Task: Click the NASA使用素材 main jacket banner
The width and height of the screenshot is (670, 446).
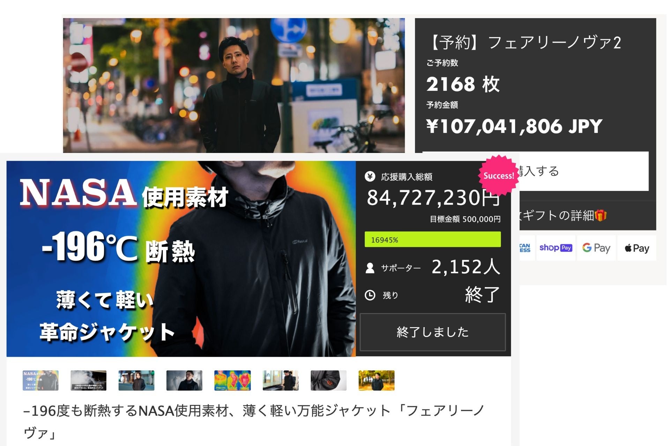Action: coord(181,259)
